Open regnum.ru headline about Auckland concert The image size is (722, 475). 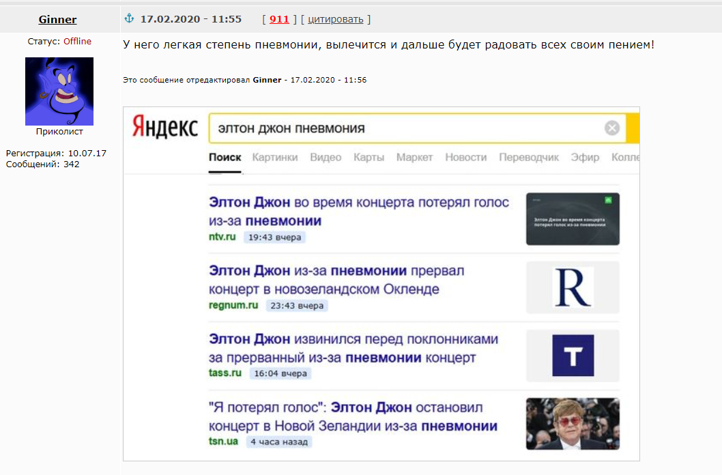(x=336, y=280)
